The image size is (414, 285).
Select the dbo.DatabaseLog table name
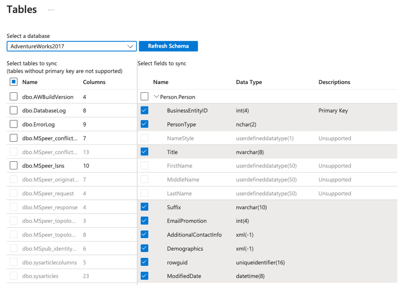point(44,111)
